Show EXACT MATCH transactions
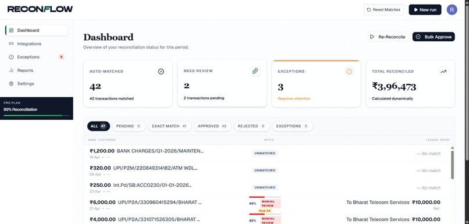 169,126
